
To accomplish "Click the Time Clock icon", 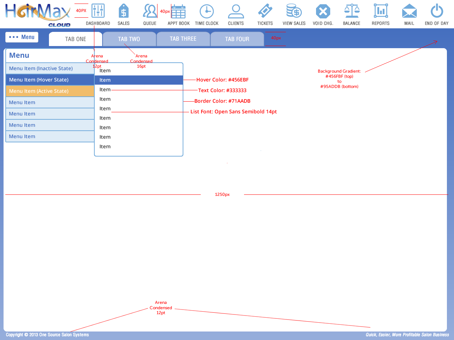I will (207, 11).
